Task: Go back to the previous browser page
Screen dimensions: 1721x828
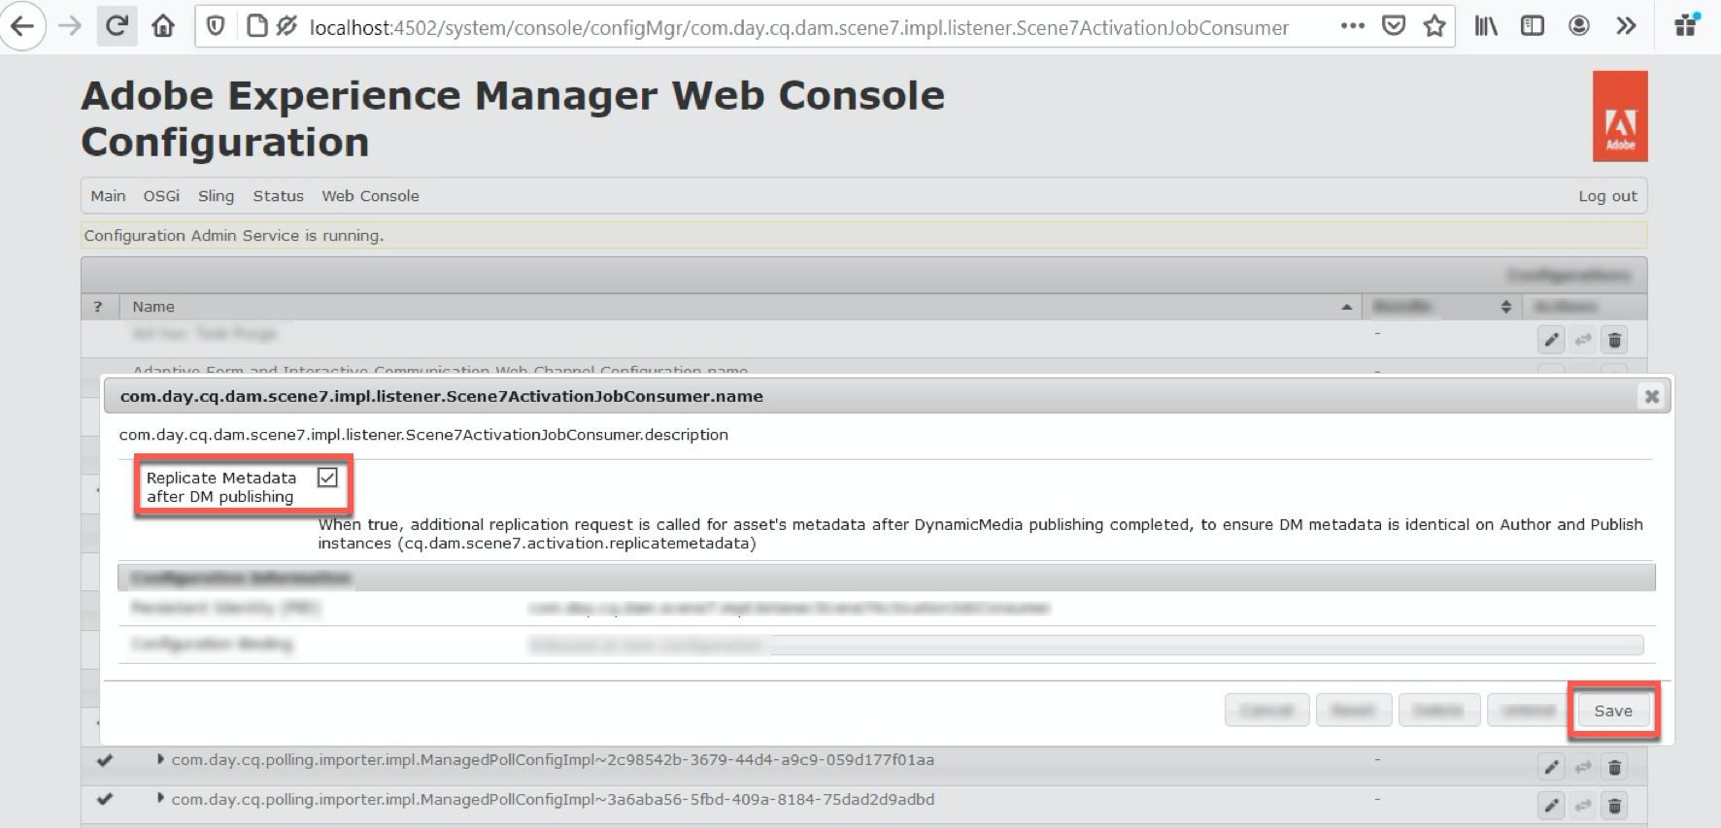Action: 23,26
